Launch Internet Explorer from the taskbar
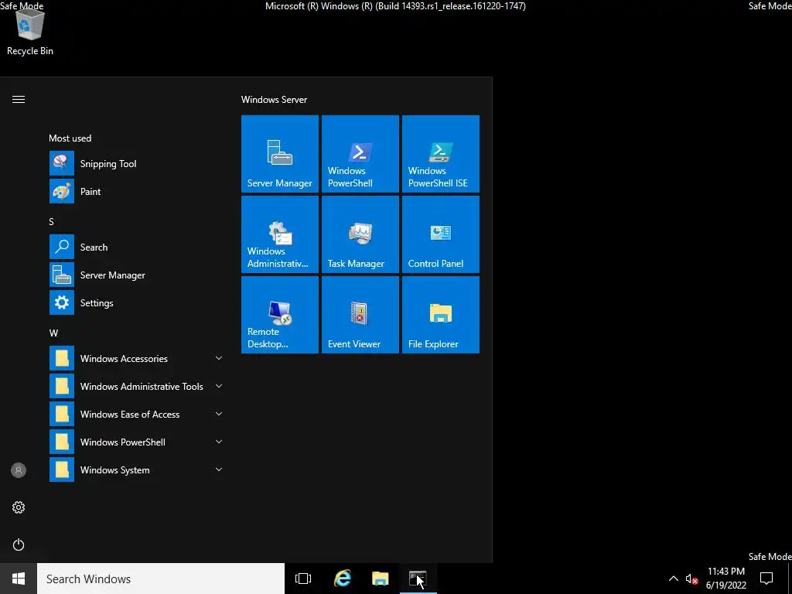 [343, 579]
